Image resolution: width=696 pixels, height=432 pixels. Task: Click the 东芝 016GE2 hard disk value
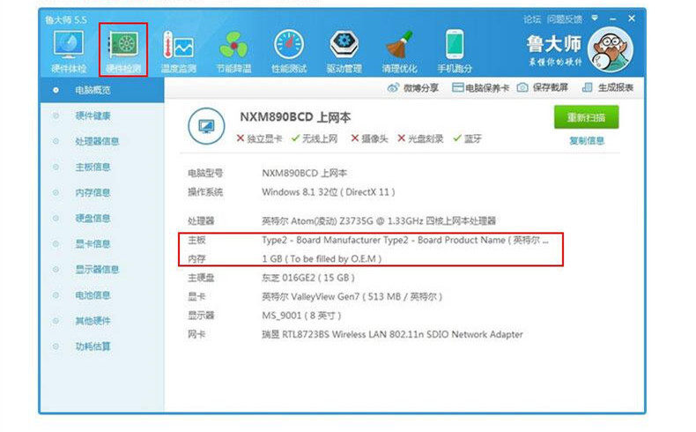point(308,278)
